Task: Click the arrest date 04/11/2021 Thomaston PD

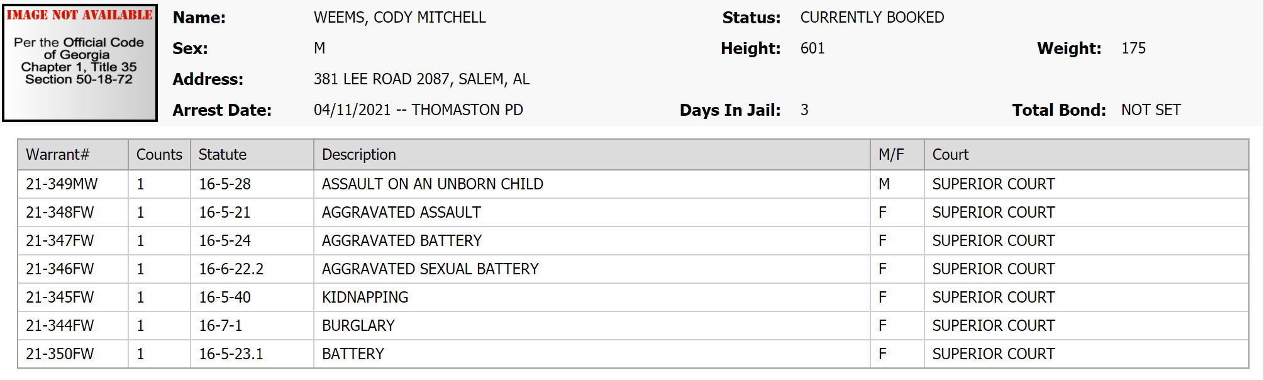Action: point(418,110)
